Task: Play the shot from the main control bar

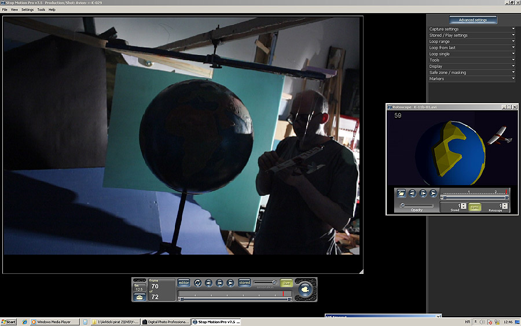Action: (230, 283)
